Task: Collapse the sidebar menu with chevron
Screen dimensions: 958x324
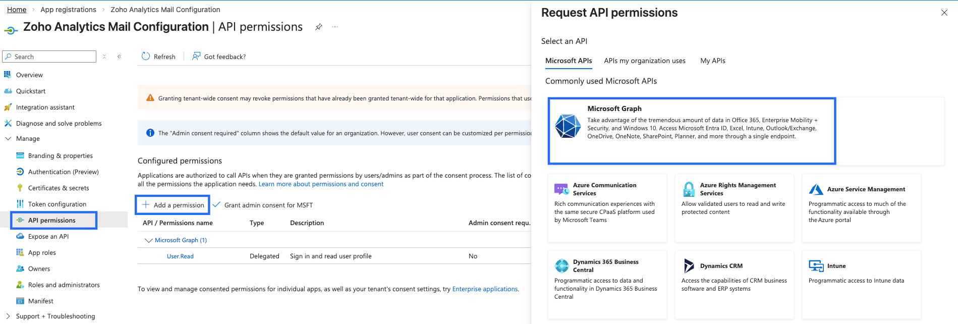Action: (120, 57)
